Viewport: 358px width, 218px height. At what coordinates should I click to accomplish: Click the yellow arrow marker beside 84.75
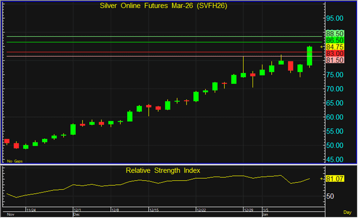pos(322,47)
